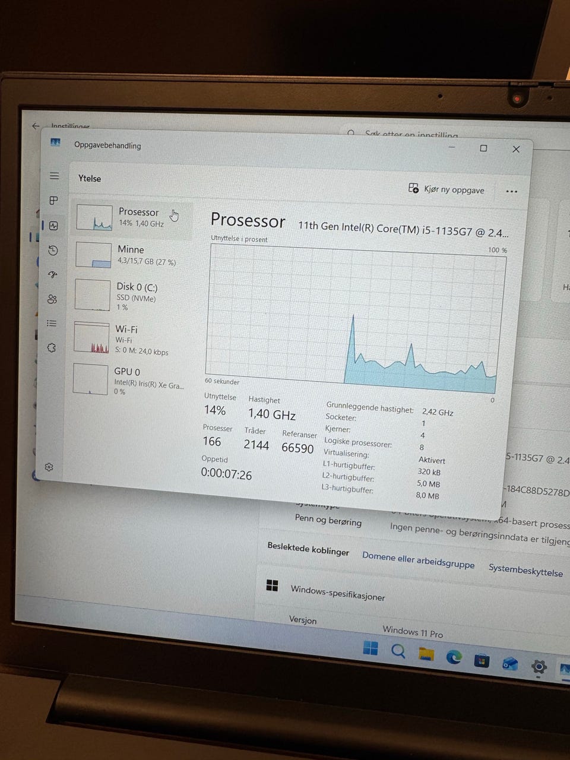Open the Startup apps icon in sidebar
Viewport: 570px width, 760px height.
[x=53, y=274]
